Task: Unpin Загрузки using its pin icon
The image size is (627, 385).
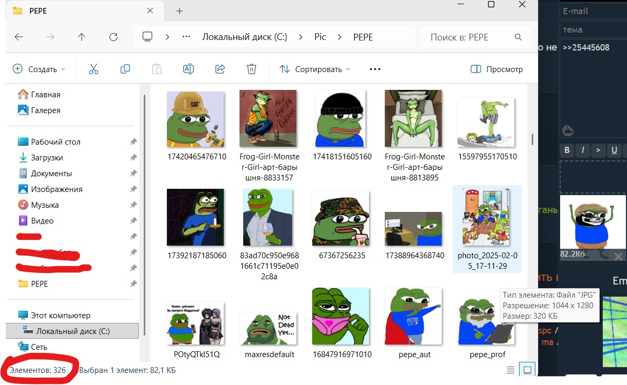Action: (x=133, y=157)
